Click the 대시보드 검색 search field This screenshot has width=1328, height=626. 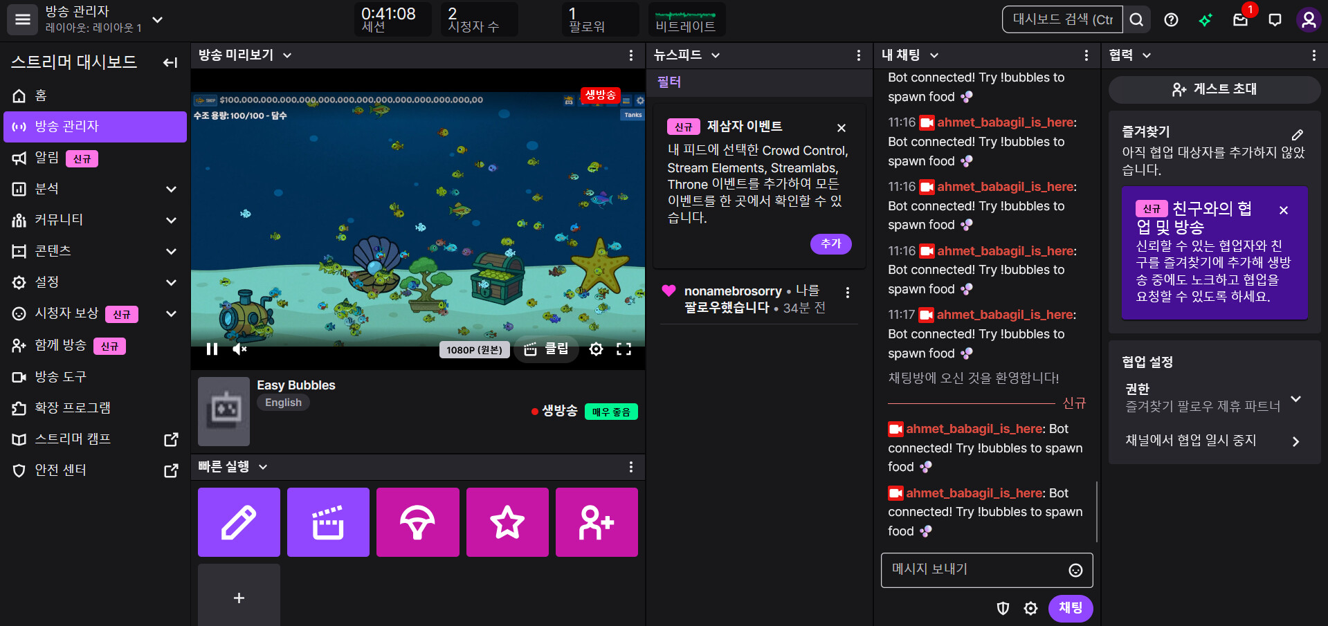1063,20
